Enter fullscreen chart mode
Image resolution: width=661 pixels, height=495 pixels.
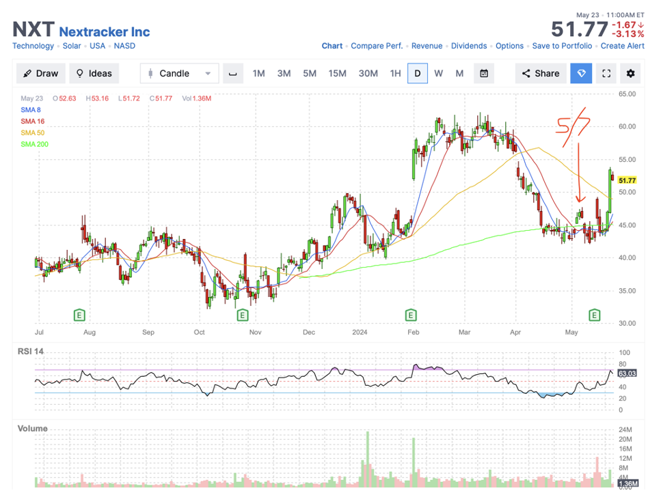[606, 73]
